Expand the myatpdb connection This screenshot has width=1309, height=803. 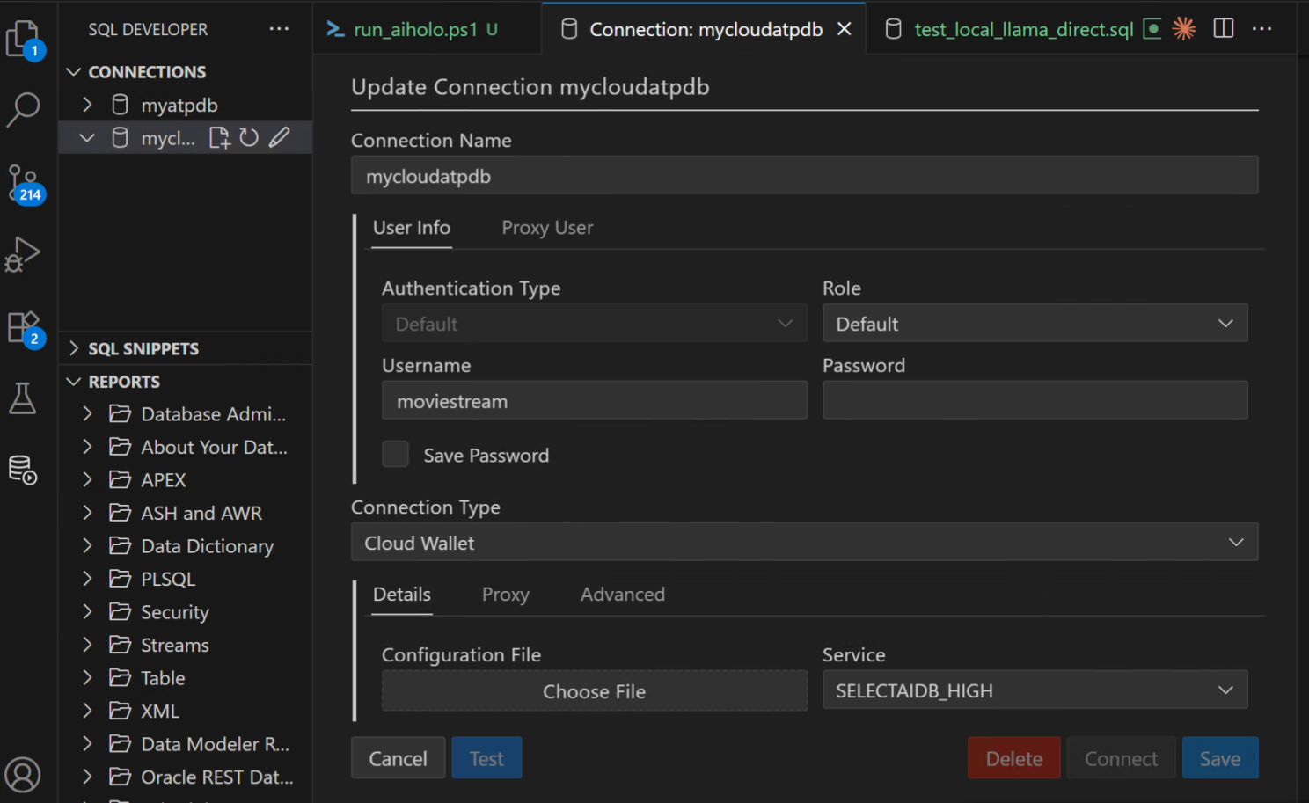86,104
